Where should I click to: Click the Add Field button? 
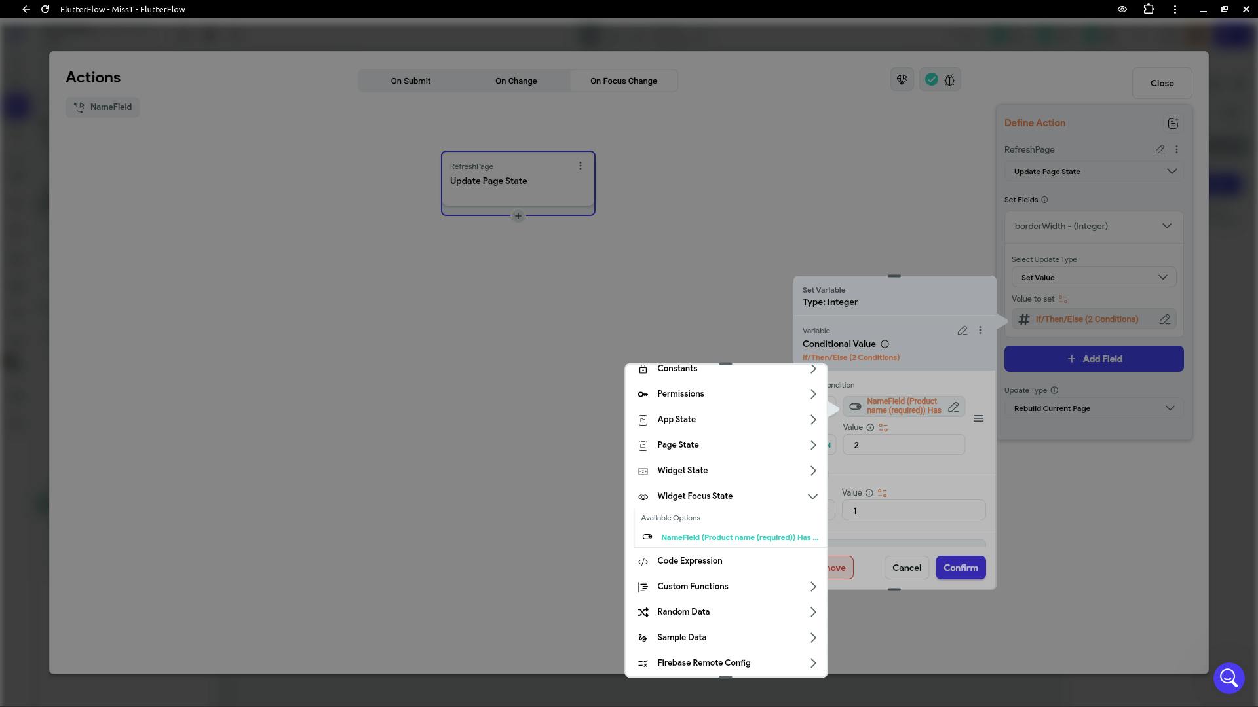(x=1093, y=359)
